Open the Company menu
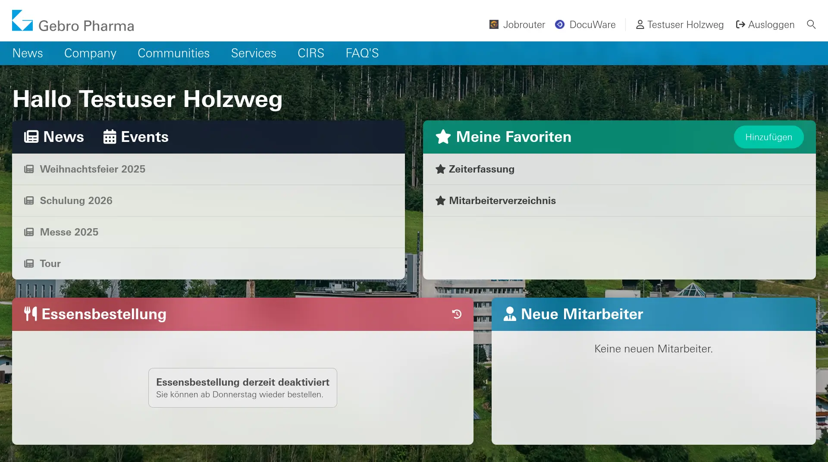This screenshot has height=462, width=828. (90, 53)
